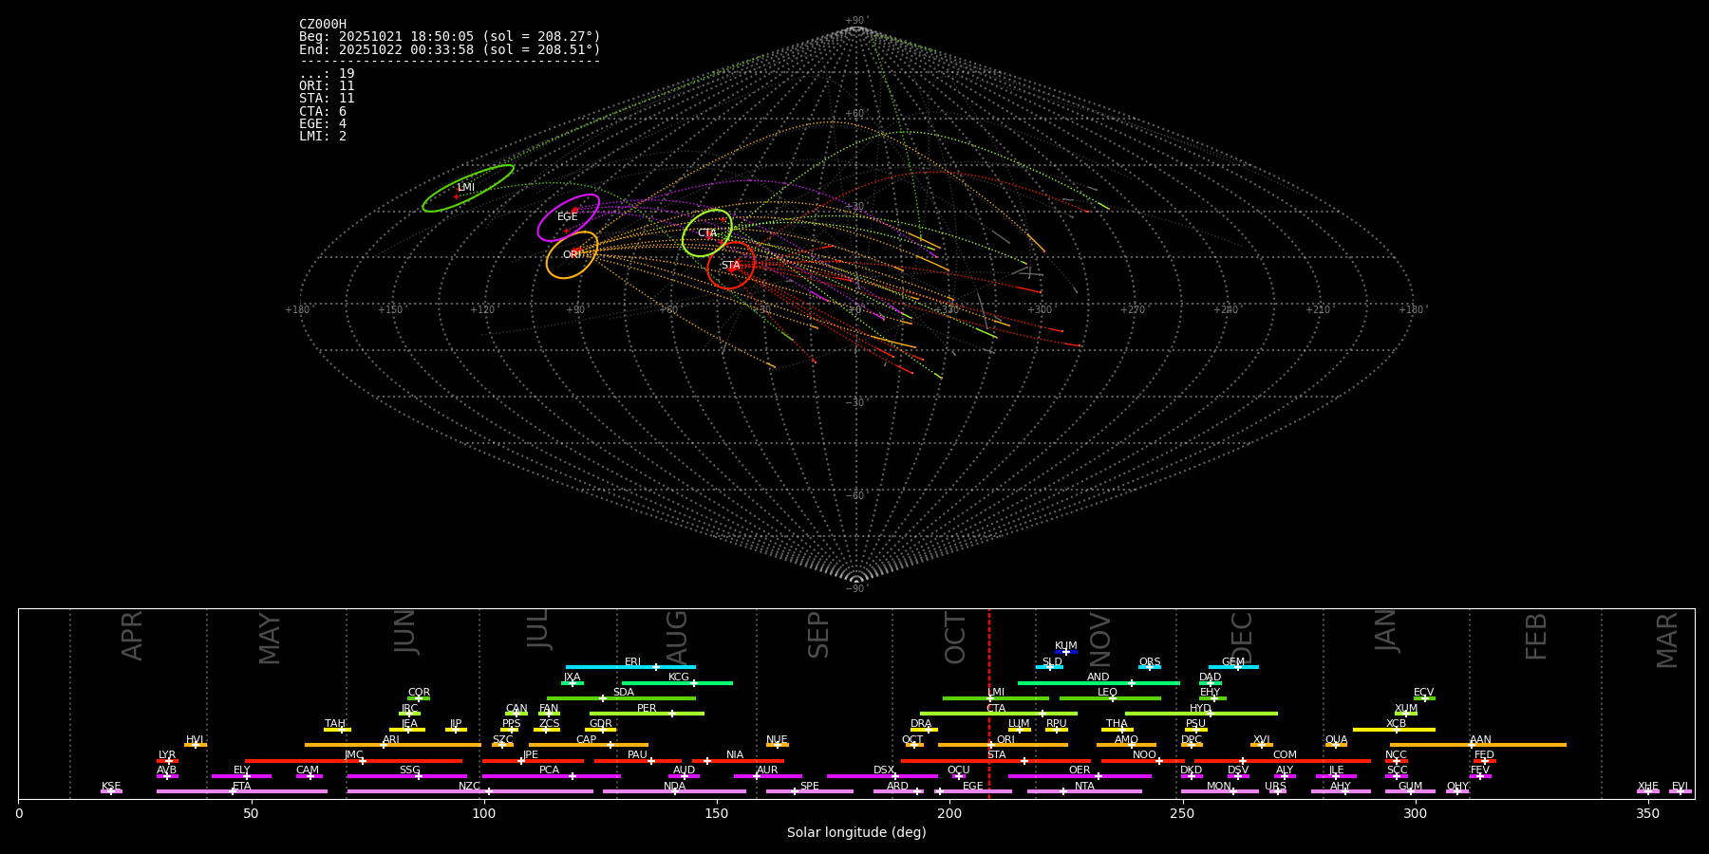Click the CTA radiant label inside the yellow-green ellipse

pyautogui.click(x=707, y=233)
